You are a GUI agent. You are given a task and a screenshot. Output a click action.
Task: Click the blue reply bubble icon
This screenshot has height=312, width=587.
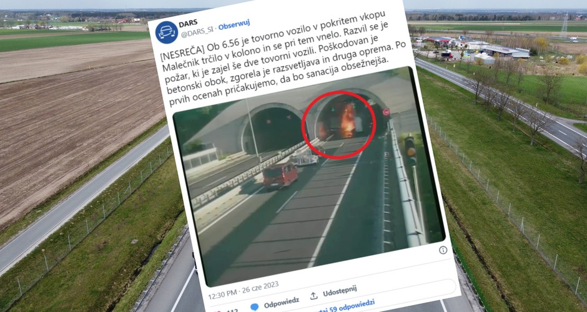pos(255,307)
